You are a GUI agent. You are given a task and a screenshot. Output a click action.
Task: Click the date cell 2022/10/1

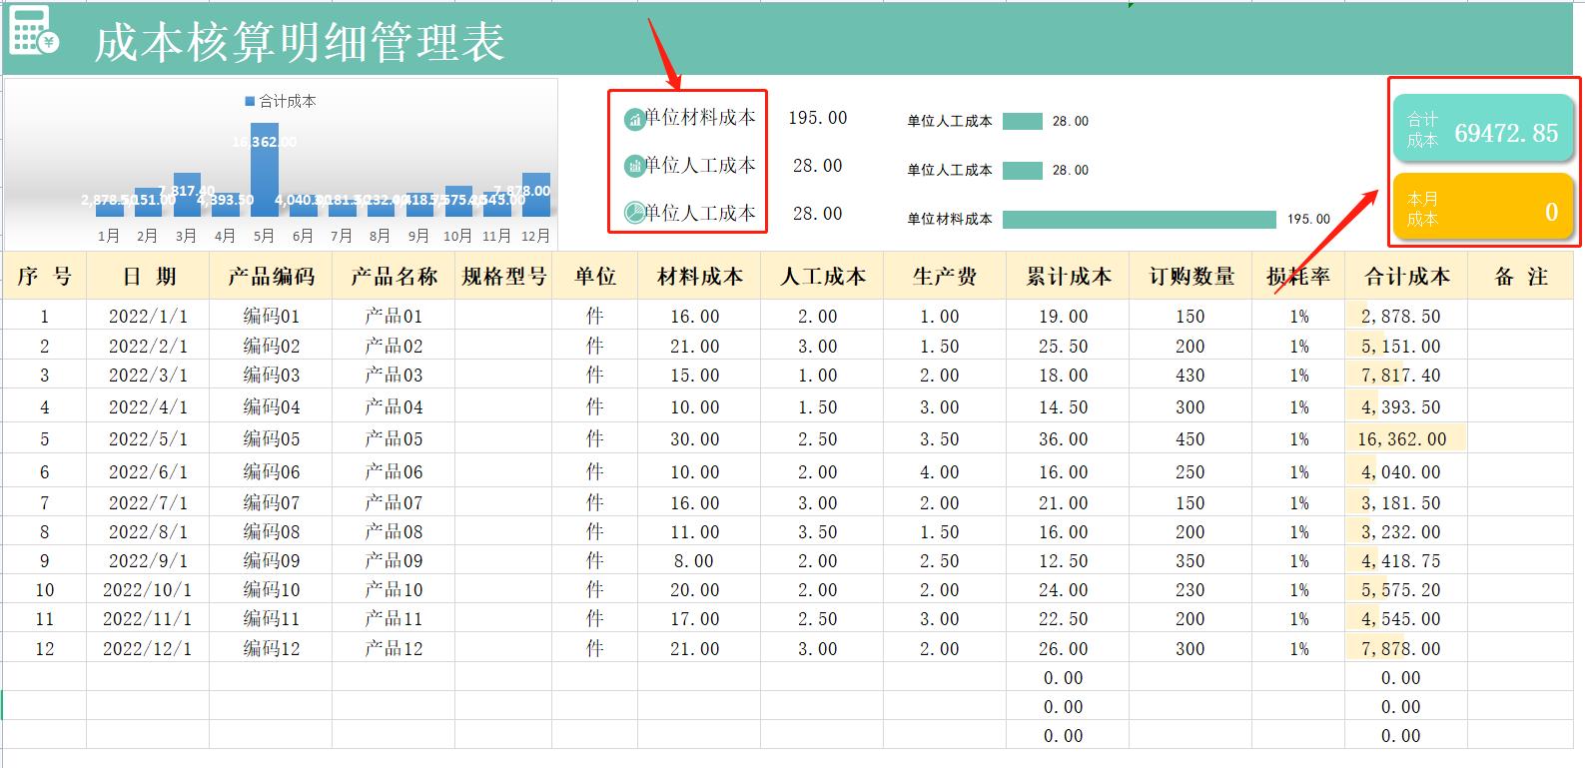148,590
